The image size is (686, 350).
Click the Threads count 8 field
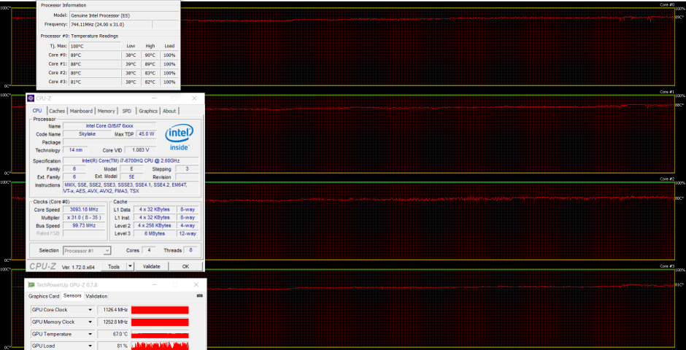tap(190, 250)
